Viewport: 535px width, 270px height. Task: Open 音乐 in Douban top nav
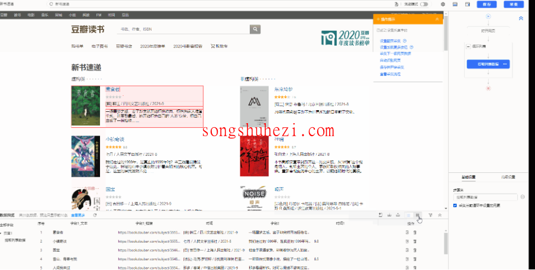pos(45,15)
